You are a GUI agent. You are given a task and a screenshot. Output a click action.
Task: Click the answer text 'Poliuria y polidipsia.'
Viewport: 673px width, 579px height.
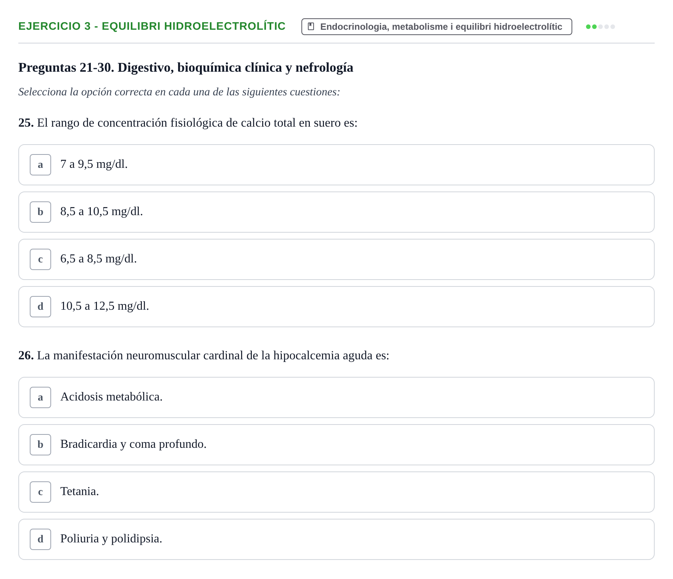point(111,539)
